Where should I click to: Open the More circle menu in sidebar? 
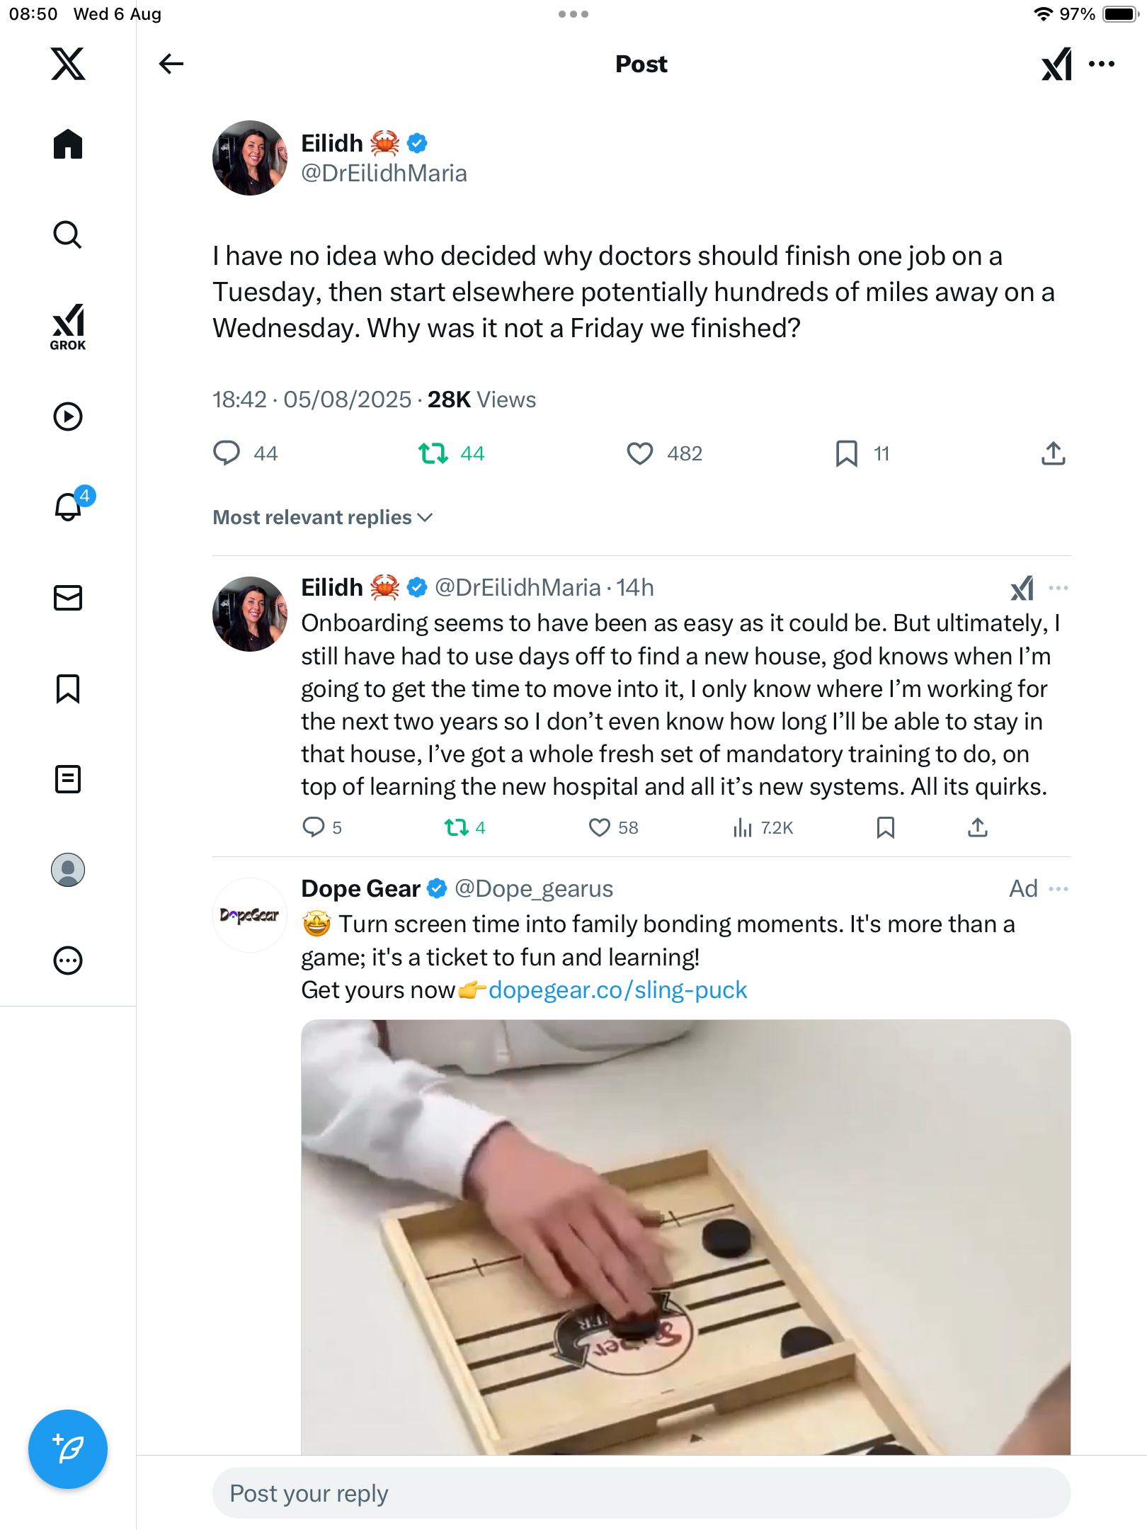[68, 961]
